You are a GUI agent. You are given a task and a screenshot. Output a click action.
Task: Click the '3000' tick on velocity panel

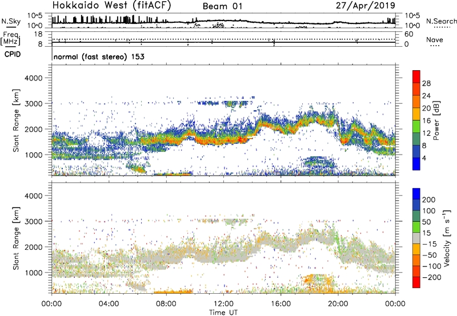pyautogui.click(x=33, y=221)
